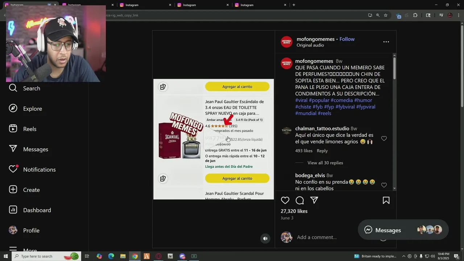This screenshot has width=464, height=261.
Task: Close the fifth Instagram tab
Action: click(285, 5)
